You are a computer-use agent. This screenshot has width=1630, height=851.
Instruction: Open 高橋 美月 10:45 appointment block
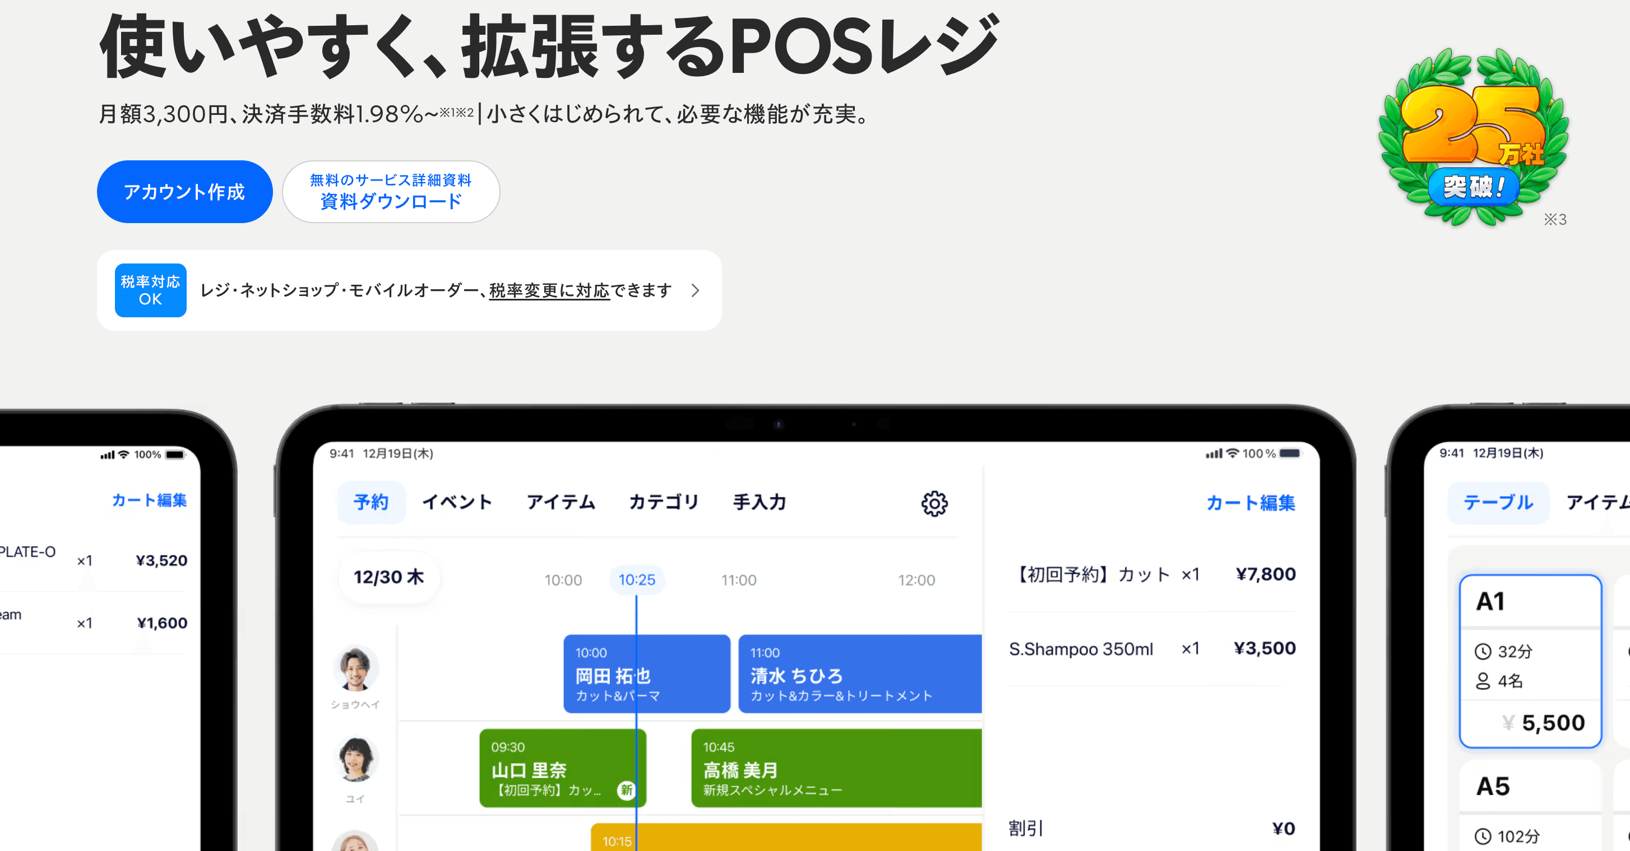tap(836, 768)
